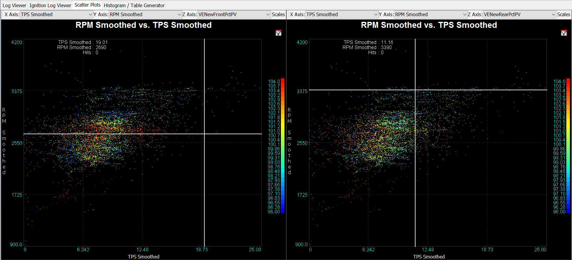This screenshot has height=260, width=572.
Task: Click the 104.0 legend value on left plot
Action: pyautogui.click(x=274, y=81)
